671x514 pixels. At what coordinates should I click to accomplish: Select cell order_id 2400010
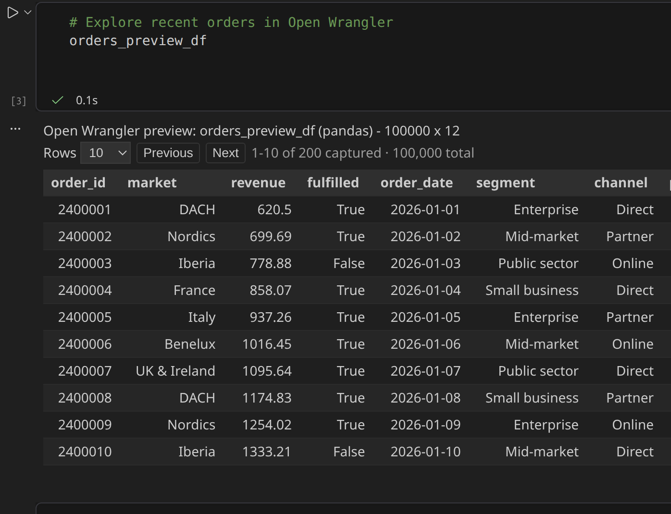click(x=85, y=452)
